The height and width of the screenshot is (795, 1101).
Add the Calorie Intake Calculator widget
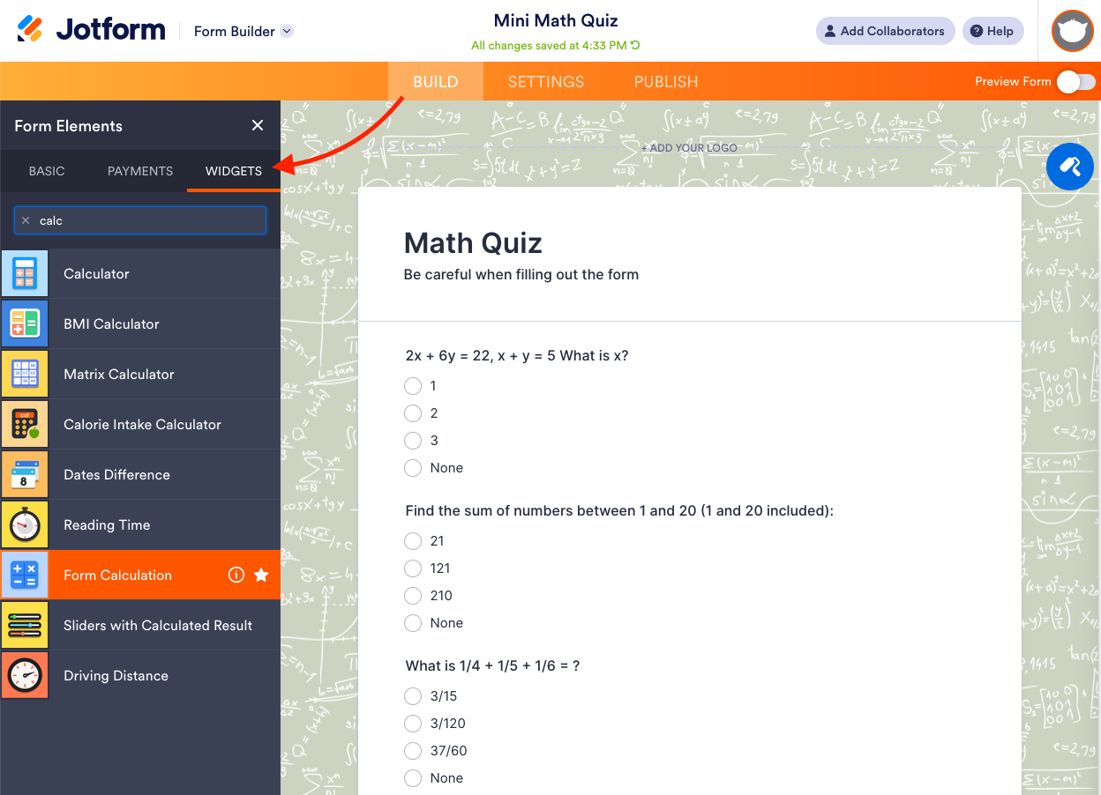pos(140,425)
